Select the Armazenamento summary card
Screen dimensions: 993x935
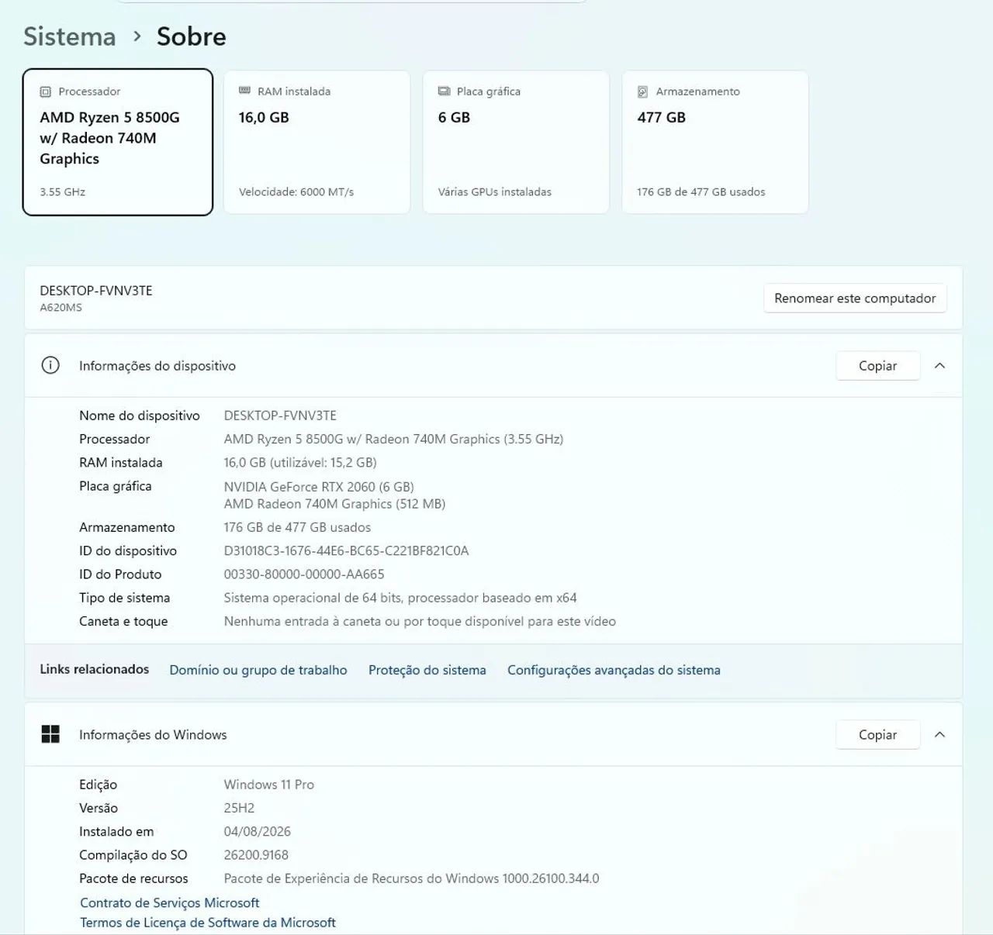coord(715,142)
